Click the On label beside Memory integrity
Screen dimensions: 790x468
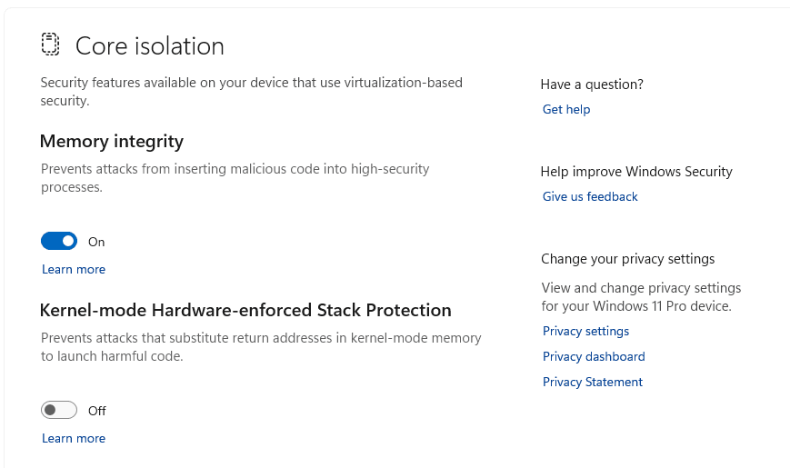[x=96, y=243]
